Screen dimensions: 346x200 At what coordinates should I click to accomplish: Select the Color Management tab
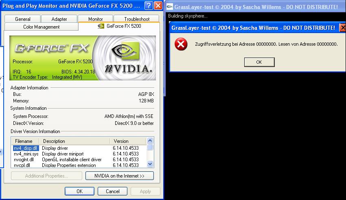[42, 27]
